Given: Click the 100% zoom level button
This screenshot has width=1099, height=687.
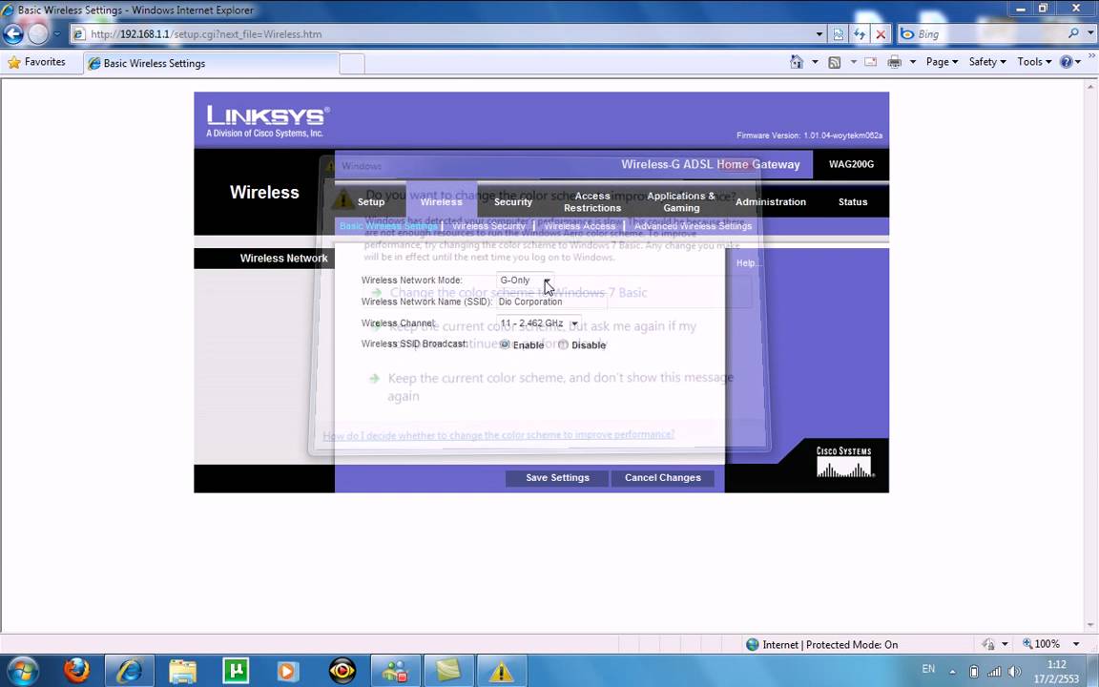Looking at the screenshot, I should pyautogui.click(x=1042, y=643).
